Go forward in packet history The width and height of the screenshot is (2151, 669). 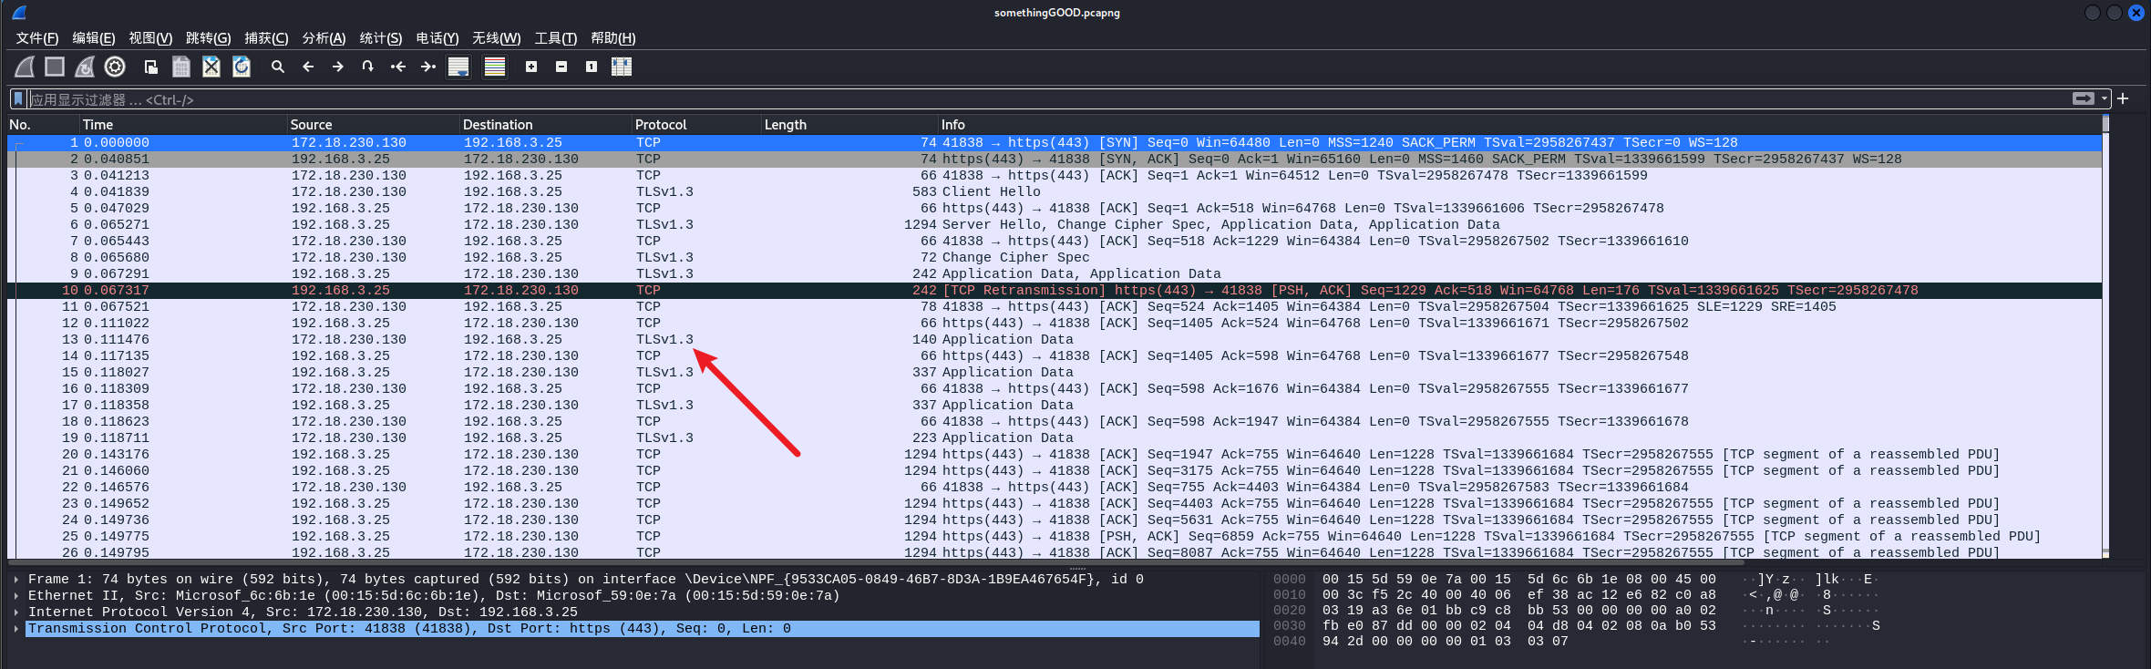(x=338, y=67)
